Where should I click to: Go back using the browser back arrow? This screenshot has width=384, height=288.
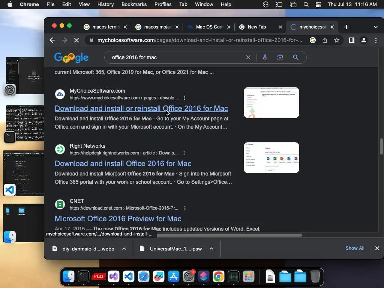[52, 40]
